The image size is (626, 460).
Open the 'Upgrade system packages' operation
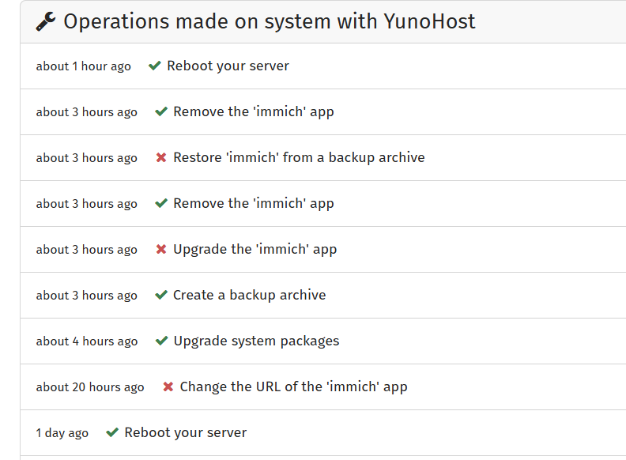[256, 341]
